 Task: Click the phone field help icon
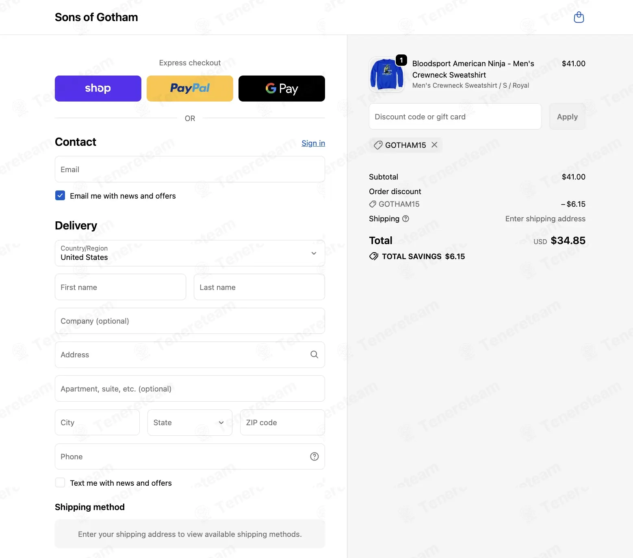pos(314,456)
